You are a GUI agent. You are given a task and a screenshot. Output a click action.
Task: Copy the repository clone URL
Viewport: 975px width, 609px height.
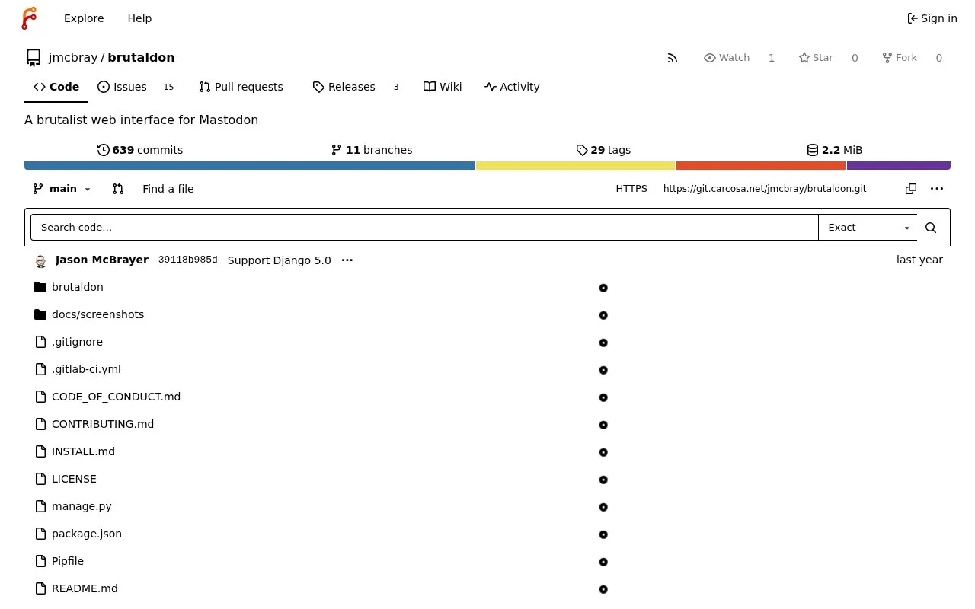tap(911, 189)
